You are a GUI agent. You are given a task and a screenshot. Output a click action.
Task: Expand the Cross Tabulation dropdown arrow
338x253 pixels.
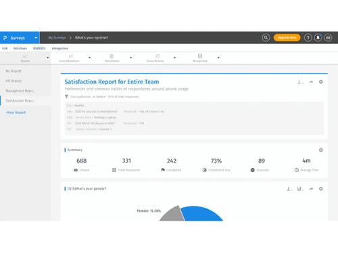[89, 58]
